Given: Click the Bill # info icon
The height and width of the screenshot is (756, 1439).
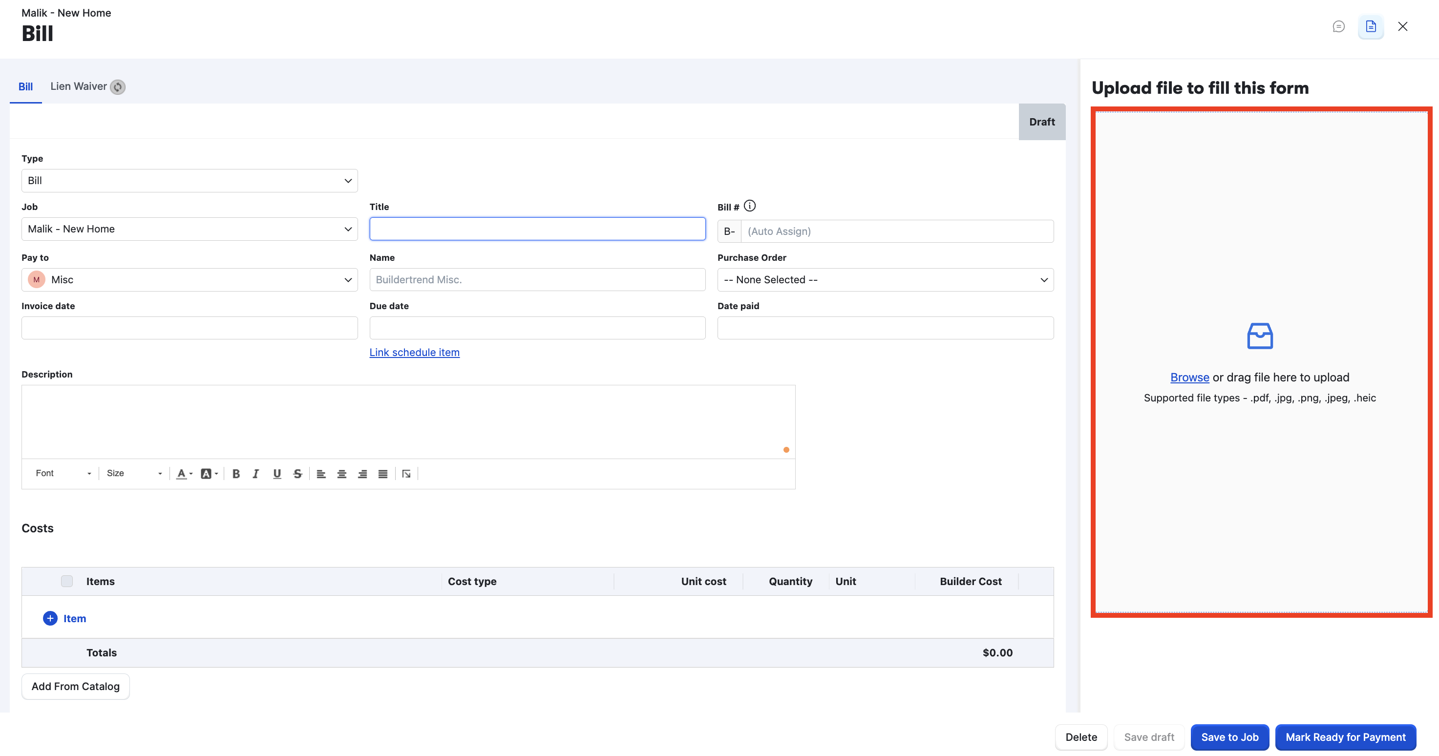Looking at the screenshot, I should pyautogui.click(x=750, y=206).
